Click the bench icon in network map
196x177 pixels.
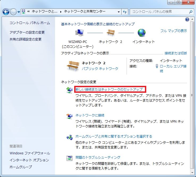tap(110, 33)
